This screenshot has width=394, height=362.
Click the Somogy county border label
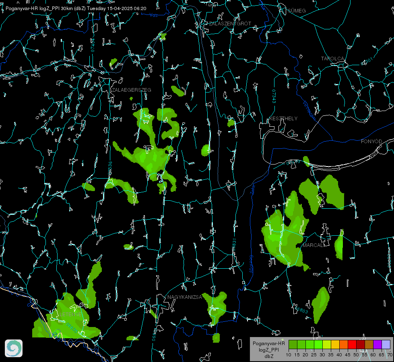click(251, 264)
